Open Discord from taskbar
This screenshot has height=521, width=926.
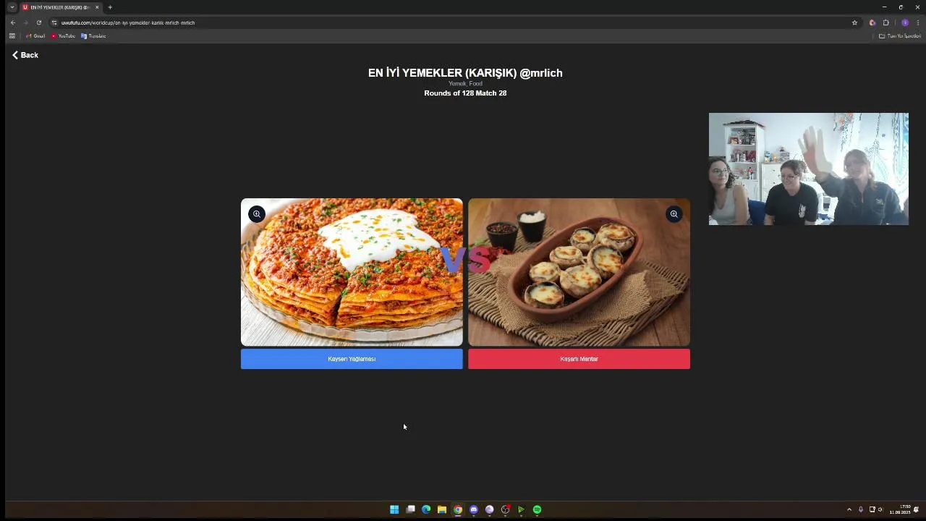tap(474, 509)
